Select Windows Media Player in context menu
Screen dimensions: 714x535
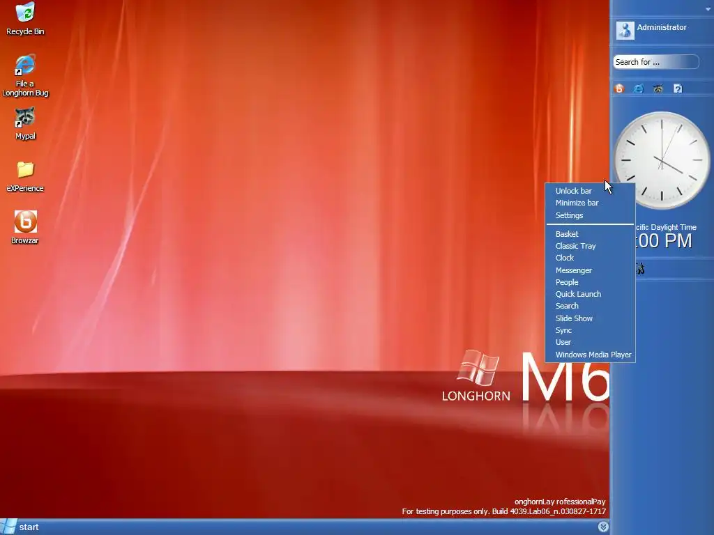pyautogui.click(x=590, y=355)
